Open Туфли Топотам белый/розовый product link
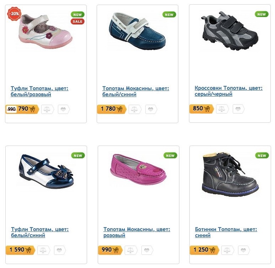The image size is (275, 268). click(39, 91)
